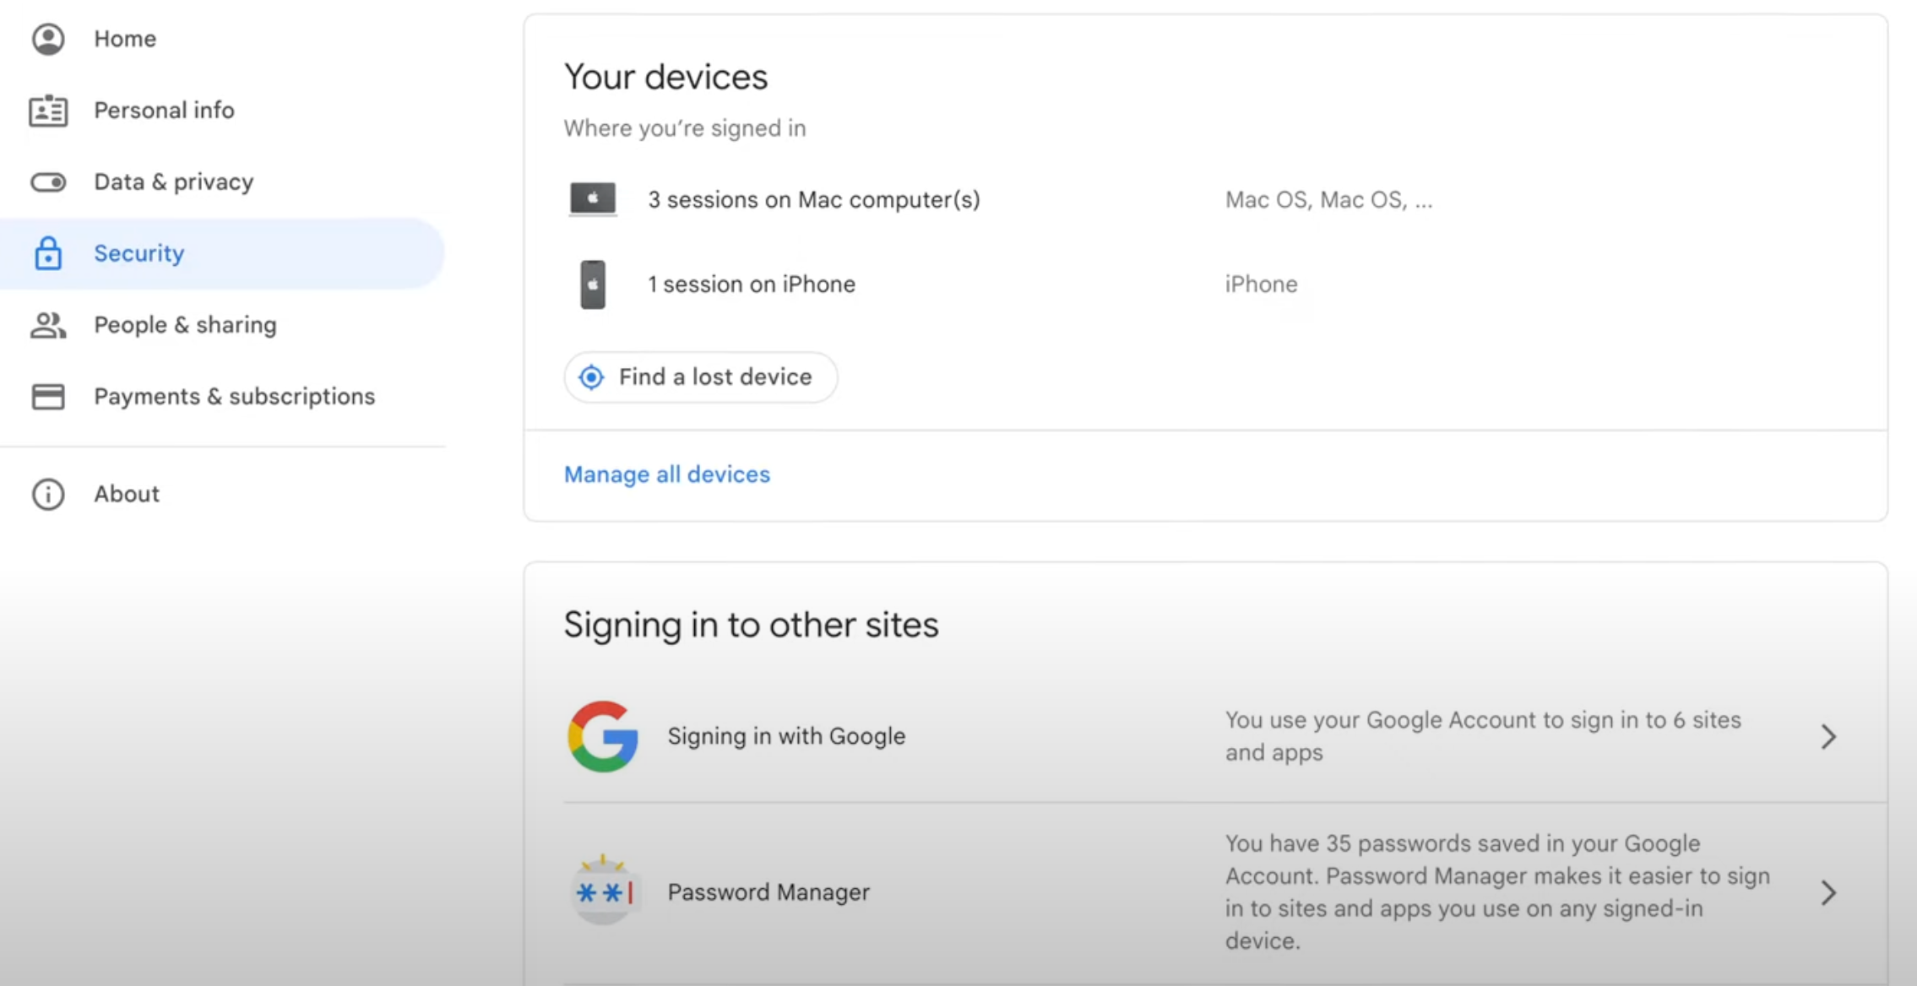Select the iPhone device icon

592,284
